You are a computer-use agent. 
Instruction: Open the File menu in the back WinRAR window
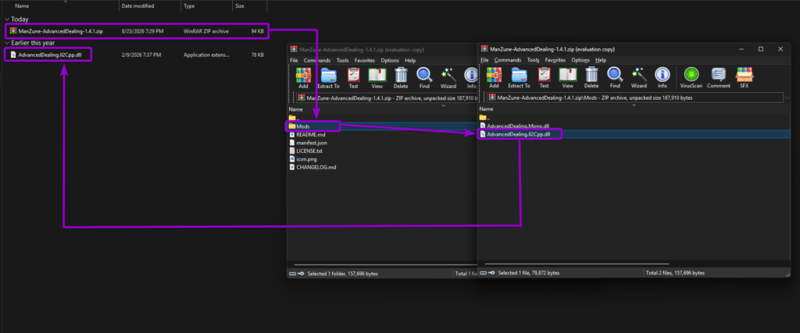click(294, 60)
